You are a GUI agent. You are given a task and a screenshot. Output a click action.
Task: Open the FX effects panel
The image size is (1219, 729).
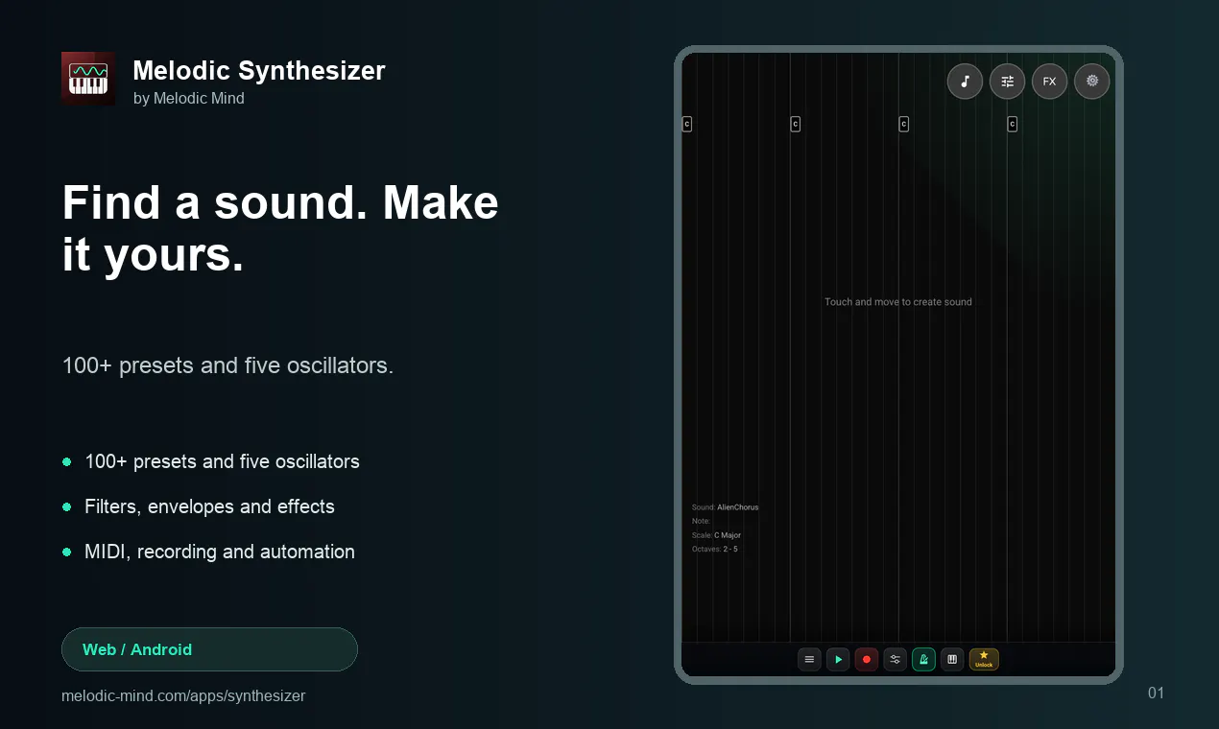coord(1049,82)
